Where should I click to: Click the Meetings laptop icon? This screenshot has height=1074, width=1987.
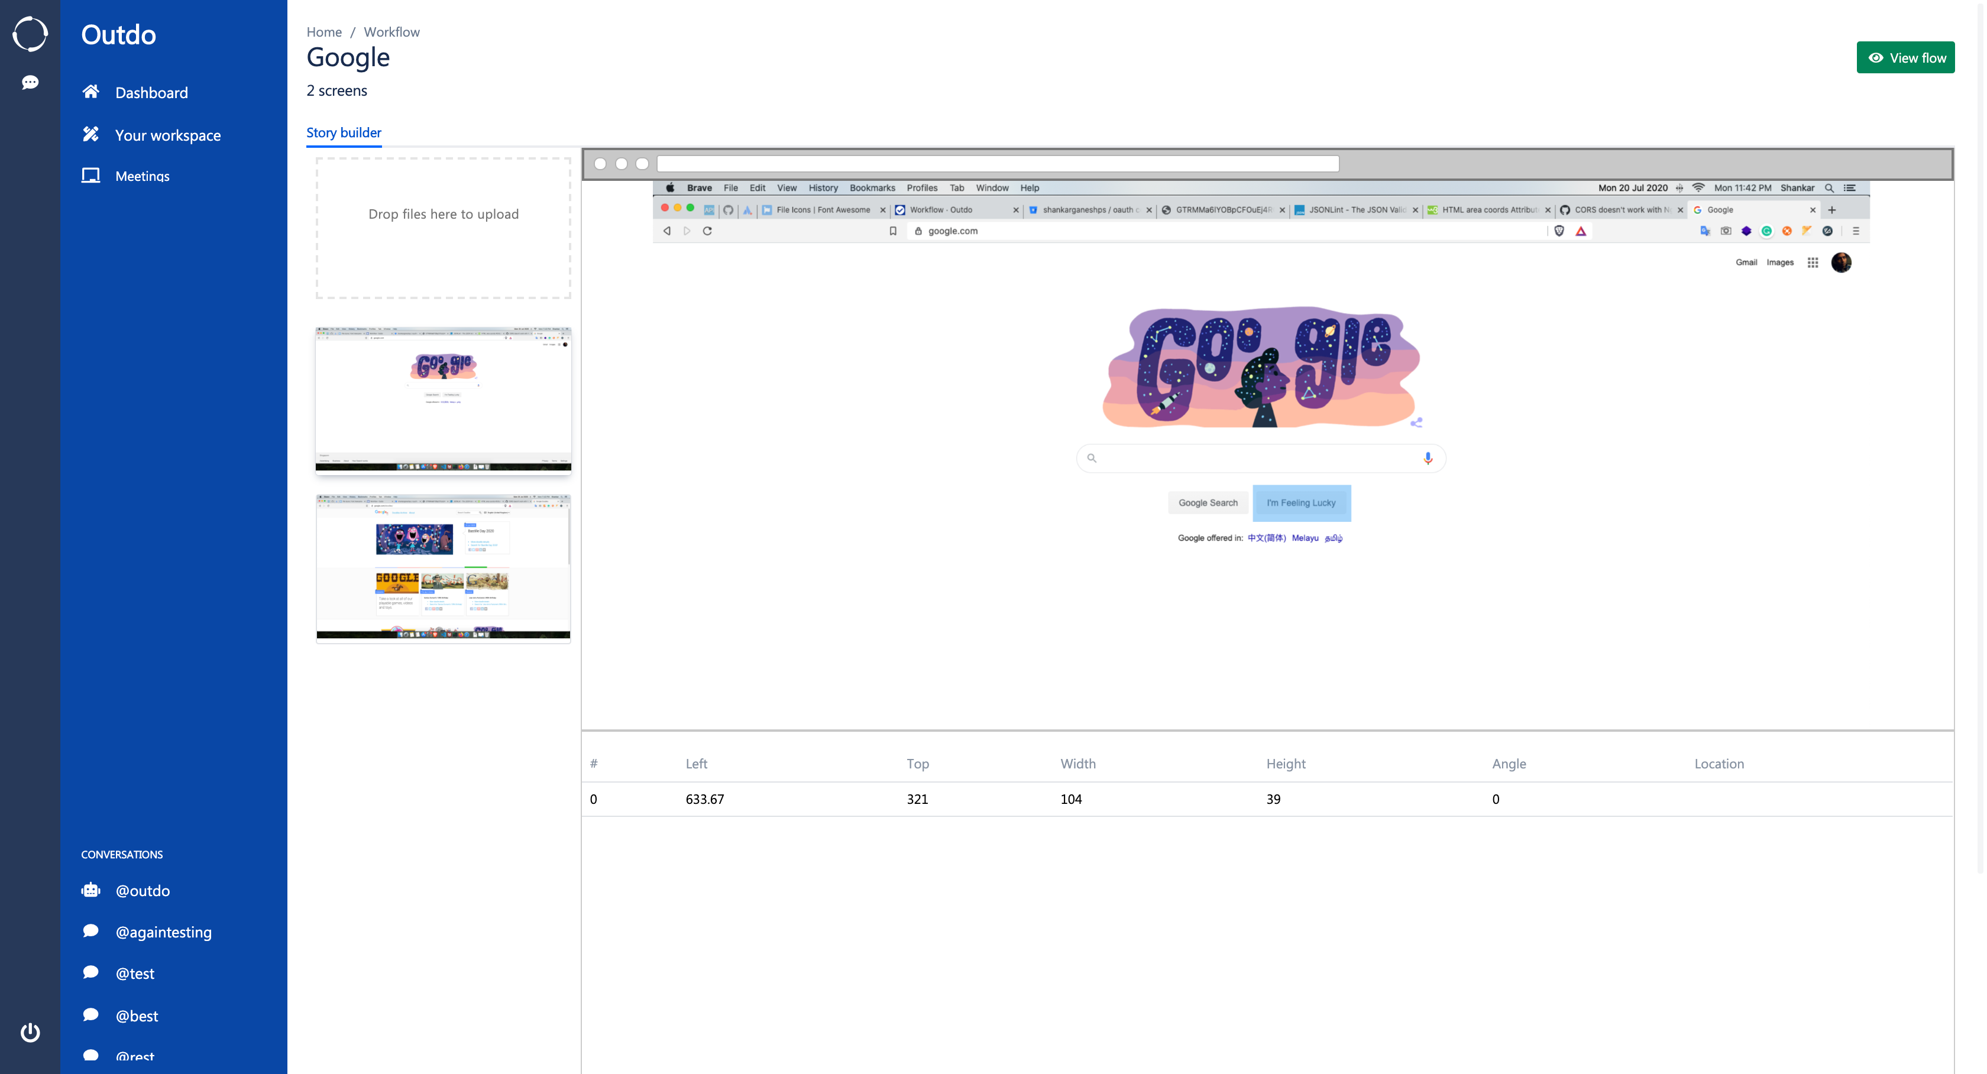tap(90, 176)
